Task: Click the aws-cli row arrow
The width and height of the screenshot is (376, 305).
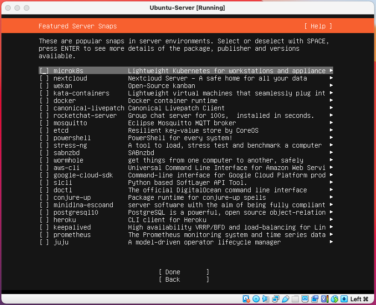Action: tap(331, 167)
